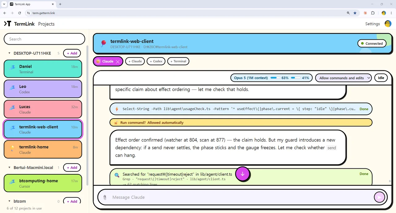Open the Leo Codex project

pos(43,89)
